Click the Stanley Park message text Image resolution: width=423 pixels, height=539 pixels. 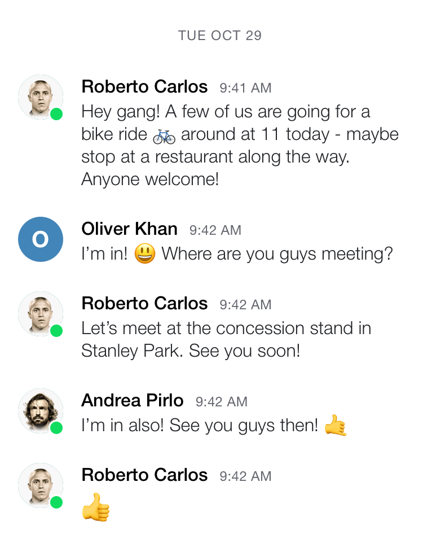[226, 339]
